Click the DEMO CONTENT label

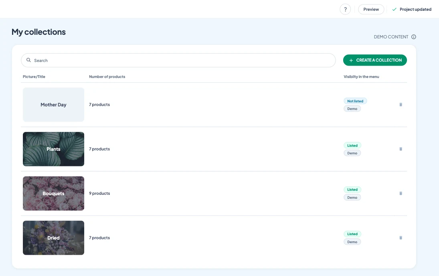coord(391,37)
